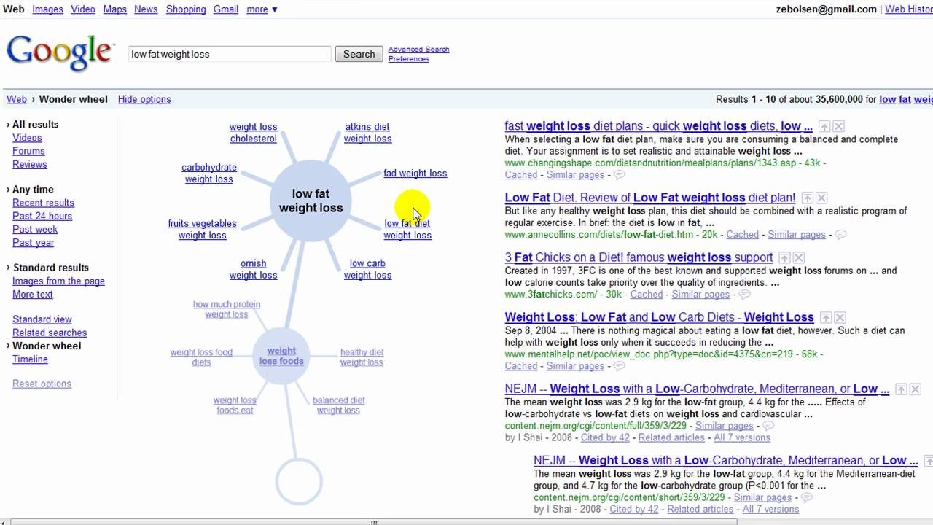Select 'fad weight loss' wheel spoke
Screen dimensions: 933x525
pos(415,174)
